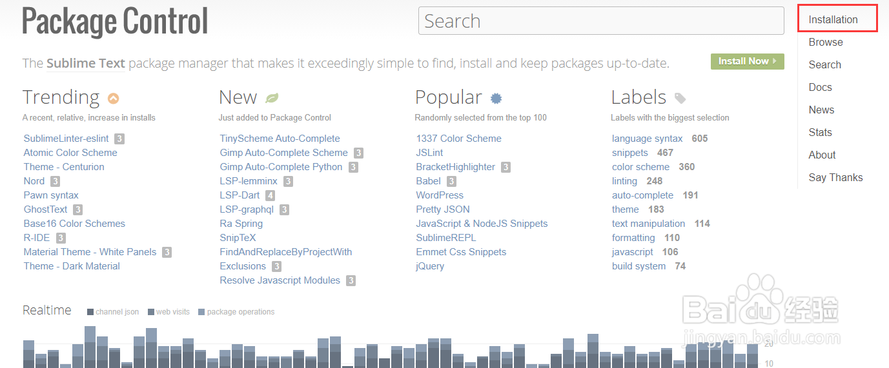View the Stats page
This screenshot has width=889, height=368.
820,132
